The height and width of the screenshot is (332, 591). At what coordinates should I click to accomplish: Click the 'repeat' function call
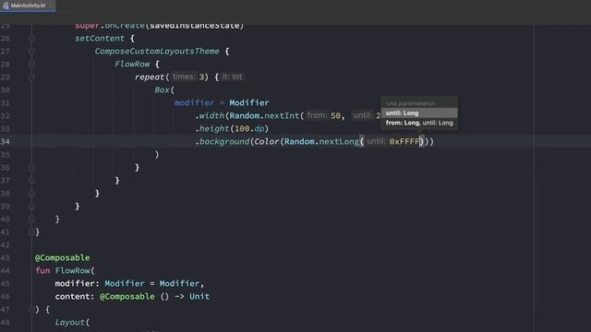pos(150,77)
